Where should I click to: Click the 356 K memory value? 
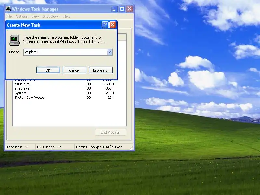click(x=110, y=88)
